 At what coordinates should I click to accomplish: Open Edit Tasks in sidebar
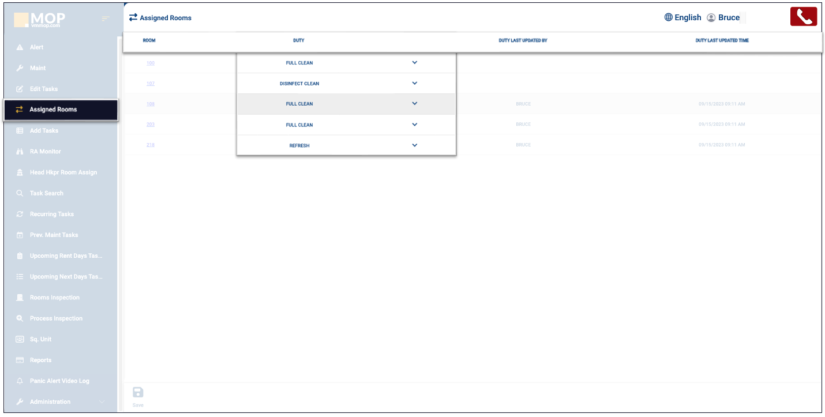pyautogui.click(x=44, y=89)
